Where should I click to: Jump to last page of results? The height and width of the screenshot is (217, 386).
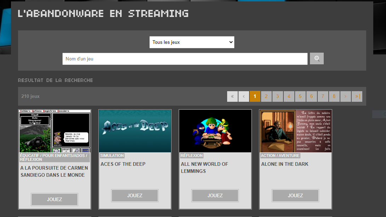[357, 96]
